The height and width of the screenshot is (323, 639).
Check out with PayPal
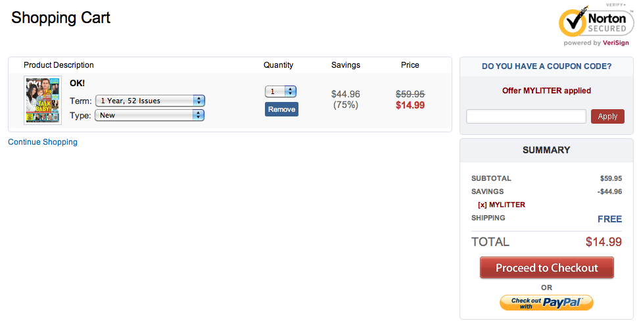click(546, 303)
